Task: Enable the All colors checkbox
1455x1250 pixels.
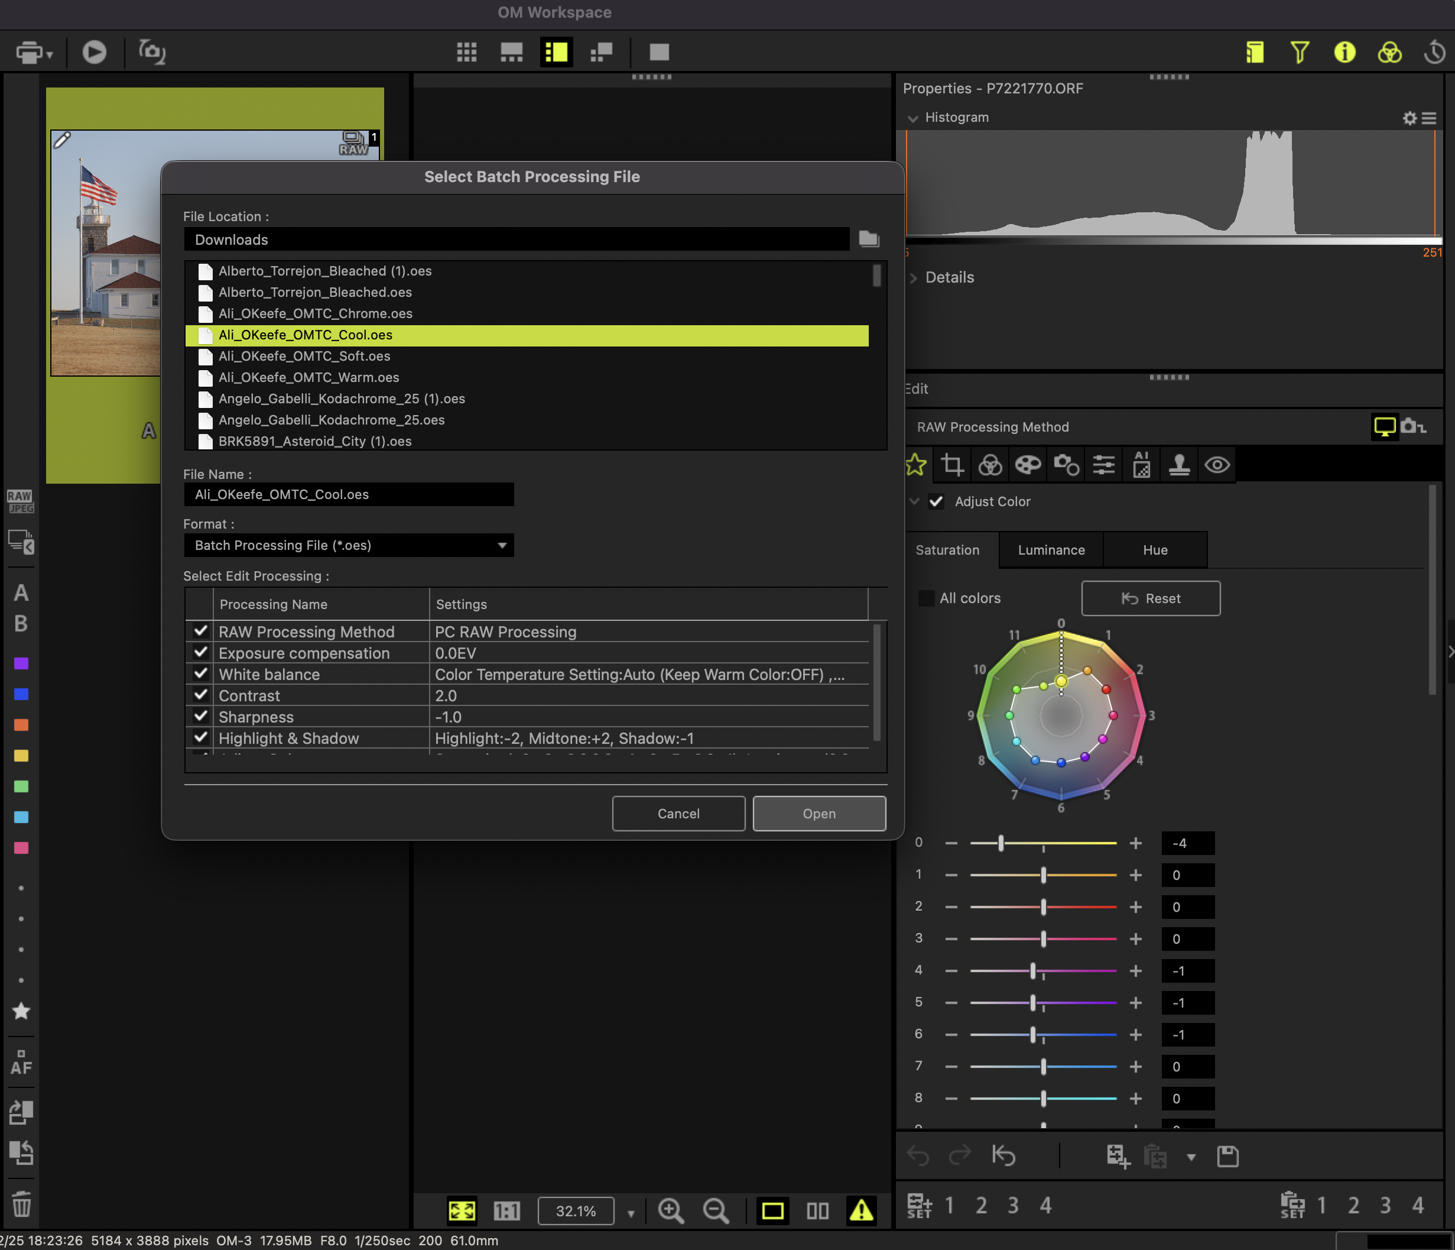Action: point(926,598)
